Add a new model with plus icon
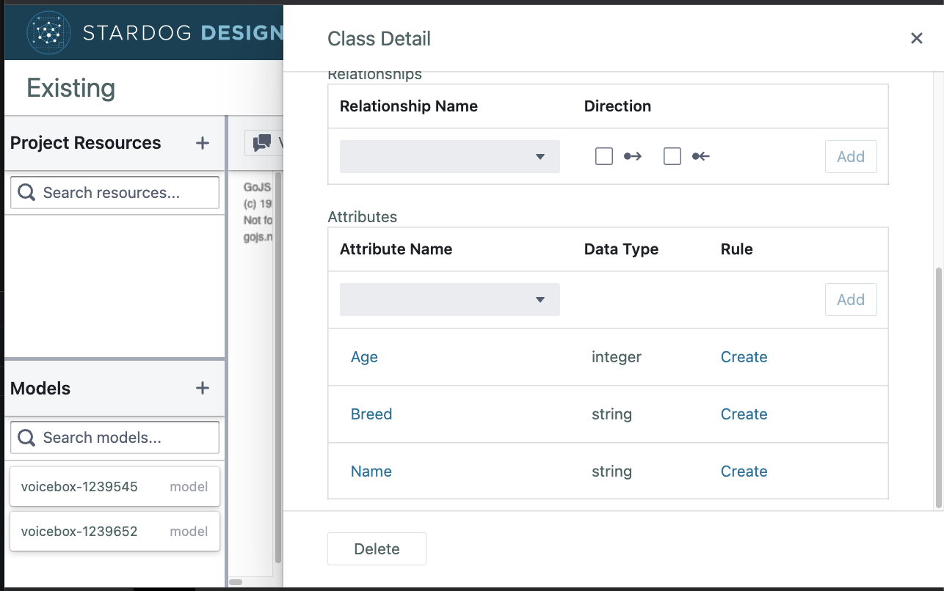Screen dimensions: 944x591 pyautogui.click(x=203, y=388)
